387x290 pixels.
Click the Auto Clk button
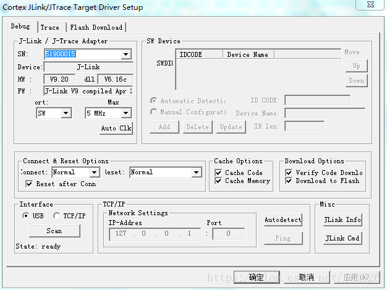coord(116,128)
